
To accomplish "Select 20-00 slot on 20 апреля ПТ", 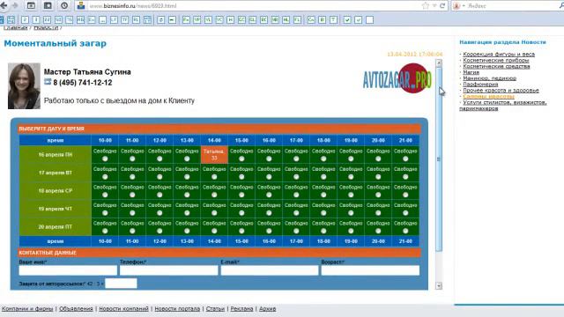I will [x=378, y=231].
